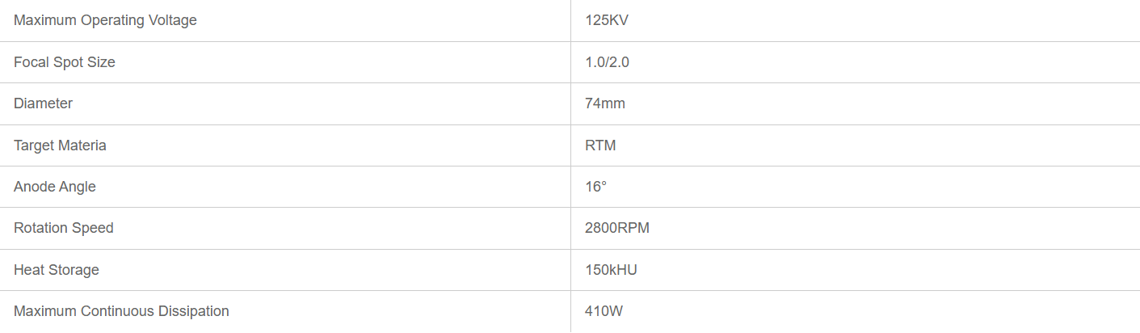Select the 2800RPM value
The image size is (1140, 333).
click(x=617, y=228)
